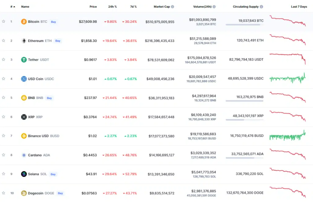Sort table by 7d % column
This screenshot has width=313, height=204.
click(133, 7)
